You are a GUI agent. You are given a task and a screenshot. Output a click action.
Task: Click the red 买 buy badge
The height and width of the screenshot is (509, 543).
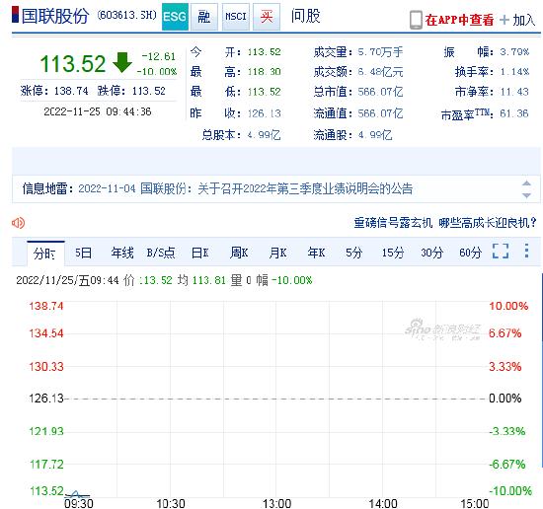(x=267, y=17)
